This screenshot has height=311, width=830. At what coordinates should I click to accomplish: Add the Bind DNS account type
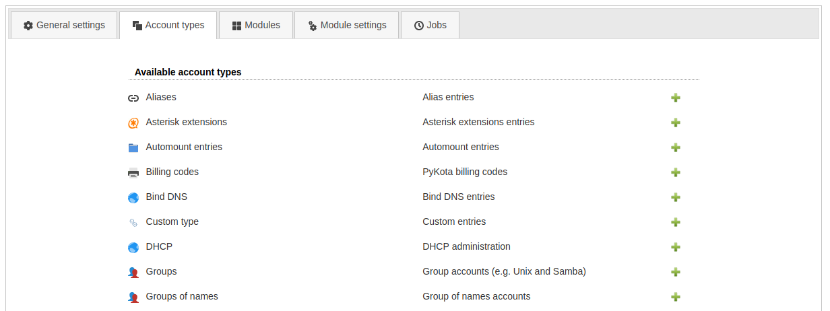coord(676,197)
